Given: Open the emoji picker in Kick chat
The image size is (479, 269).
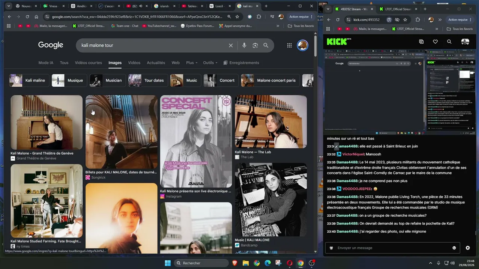Looking at the screenshot, I should 454,248.
